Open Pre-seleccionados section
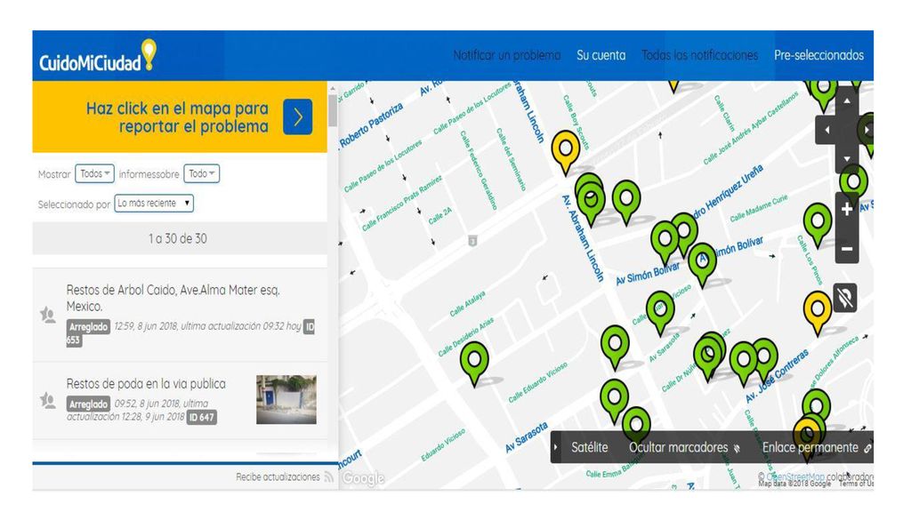Viewport: 911px width, 512px height. pyautogui.click(x=818, y=55)
